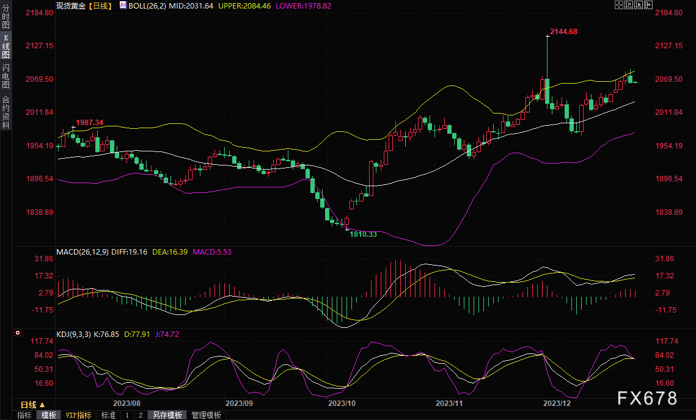This screenshot has width=696, height=420.
Task: Open the 合约资料 side tab
Action: pos(5,112)
